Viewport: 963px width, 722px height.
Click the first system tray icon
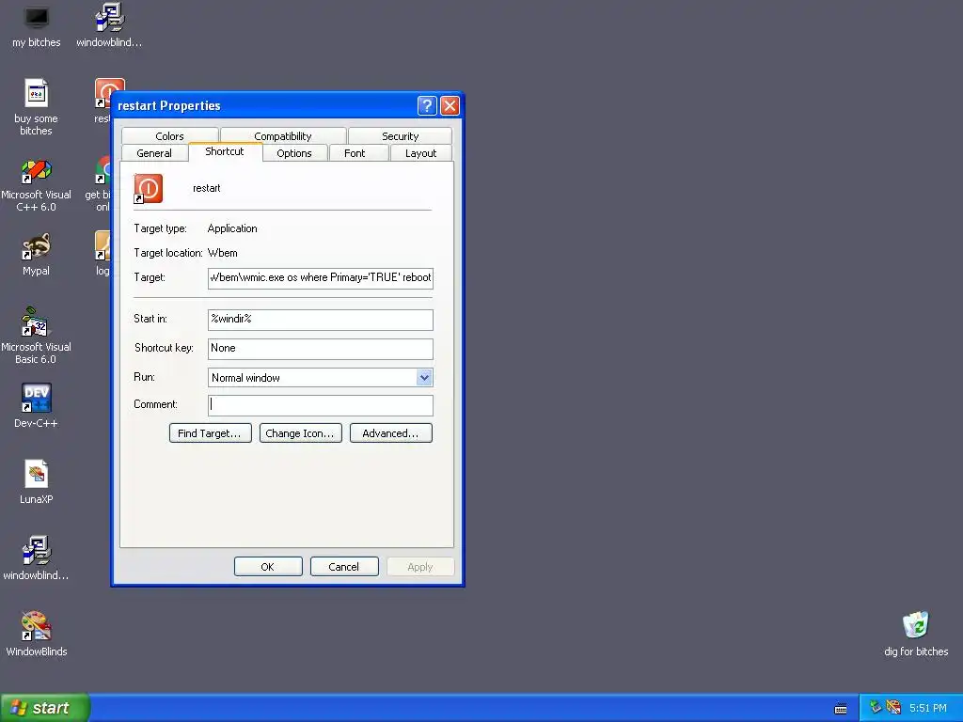(876, 708)
